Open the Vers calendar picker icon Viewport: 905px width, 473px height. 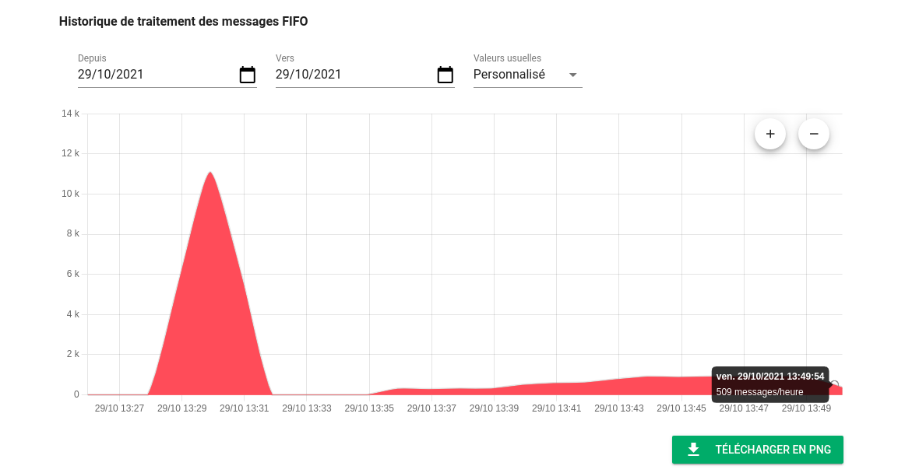[445, 75]
